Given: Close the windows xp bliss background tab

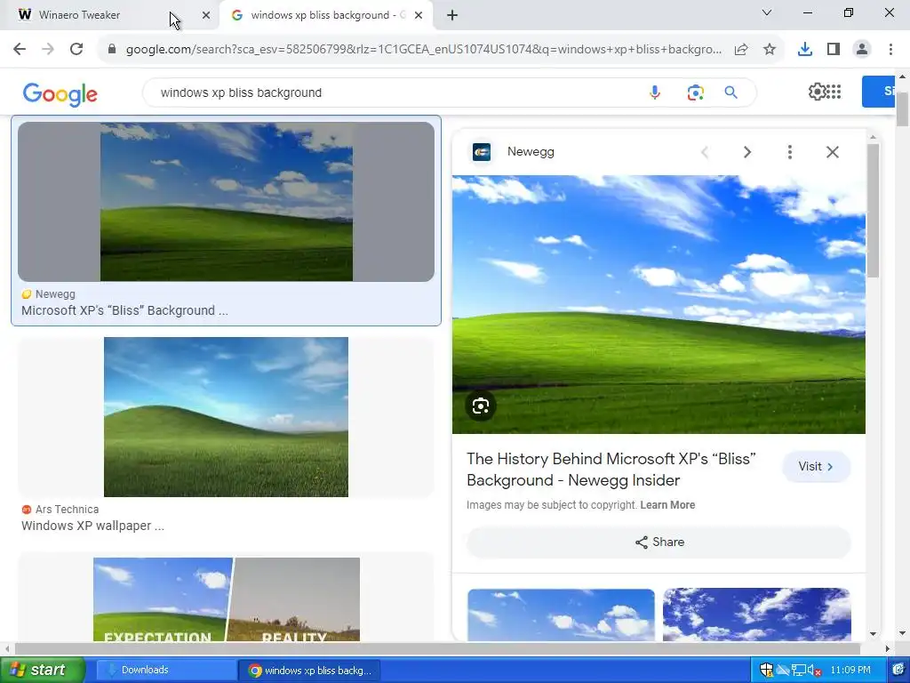Looking at the screenshot, I should point(419,15).
